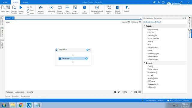Click Collapse All
The height and width of the screenshot is (108, 192).
136,22
